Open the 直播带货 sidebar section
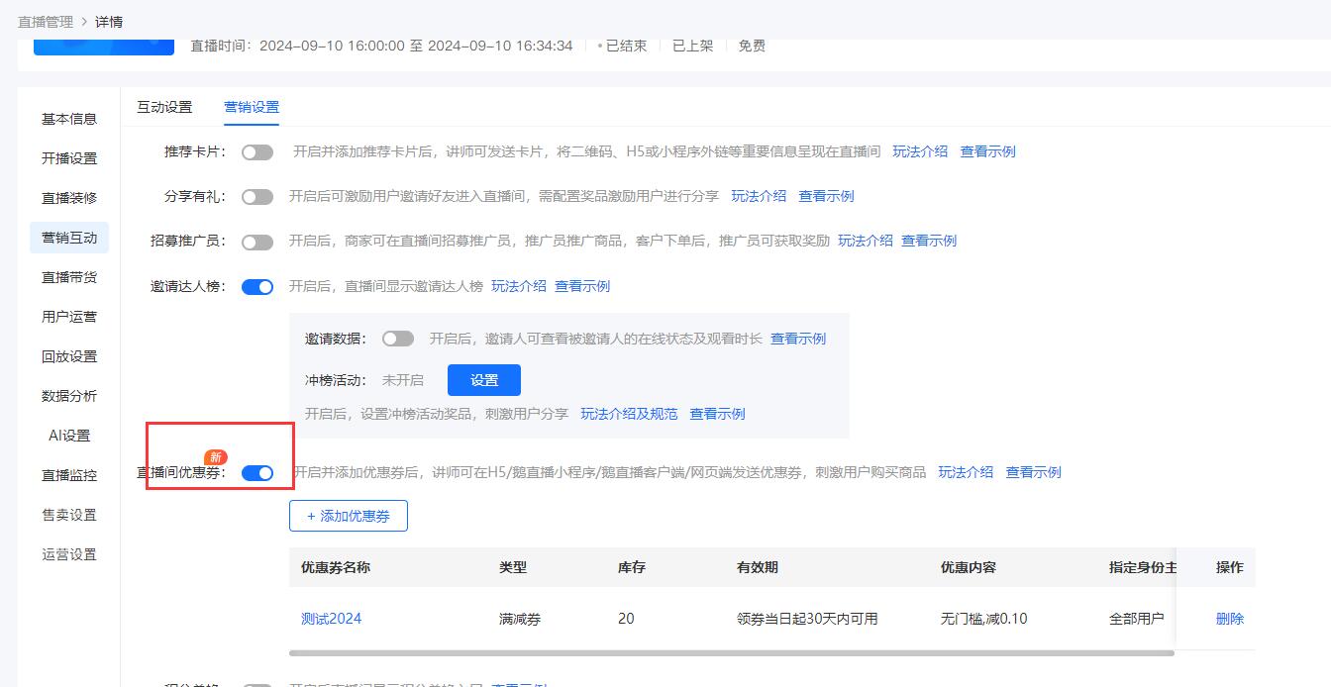This screenshot has width=1331, height=687. click(68, 276)
